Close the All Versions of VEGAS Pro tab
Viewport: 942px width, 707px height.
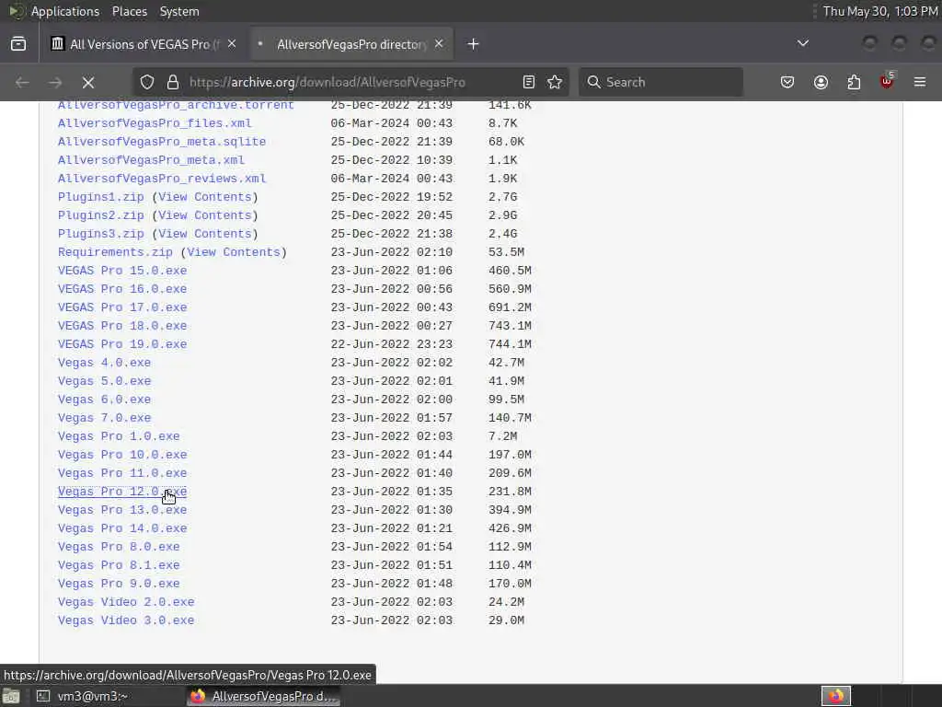point(232,44)
